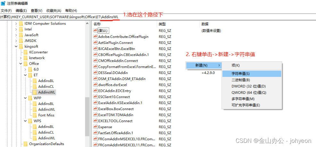The width and height of the screenshot is (316, 147).
Task: Click 新建(N) context menu item
Action: 204,65
